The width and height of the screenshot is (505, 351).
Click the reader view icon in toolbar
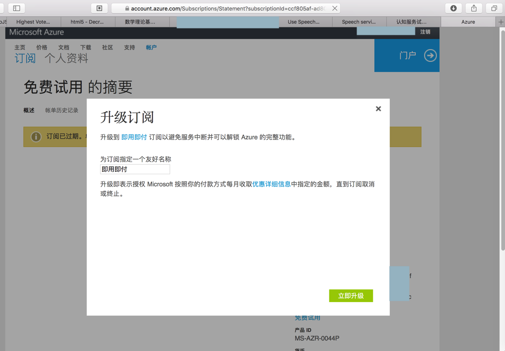99,8
